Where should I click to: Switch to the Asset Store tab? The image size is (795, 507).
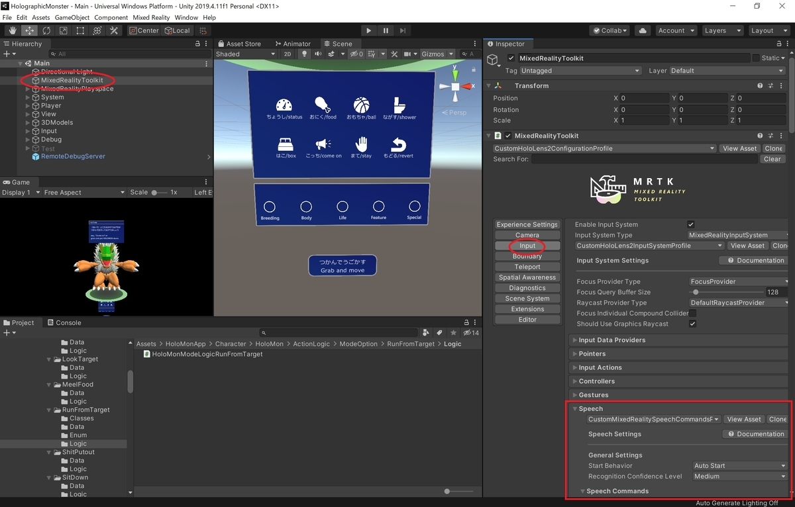239,44
